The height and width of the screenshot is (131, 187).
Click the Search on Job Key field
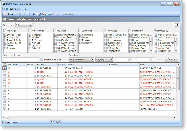pyautogui.click(x=21, y=59)
